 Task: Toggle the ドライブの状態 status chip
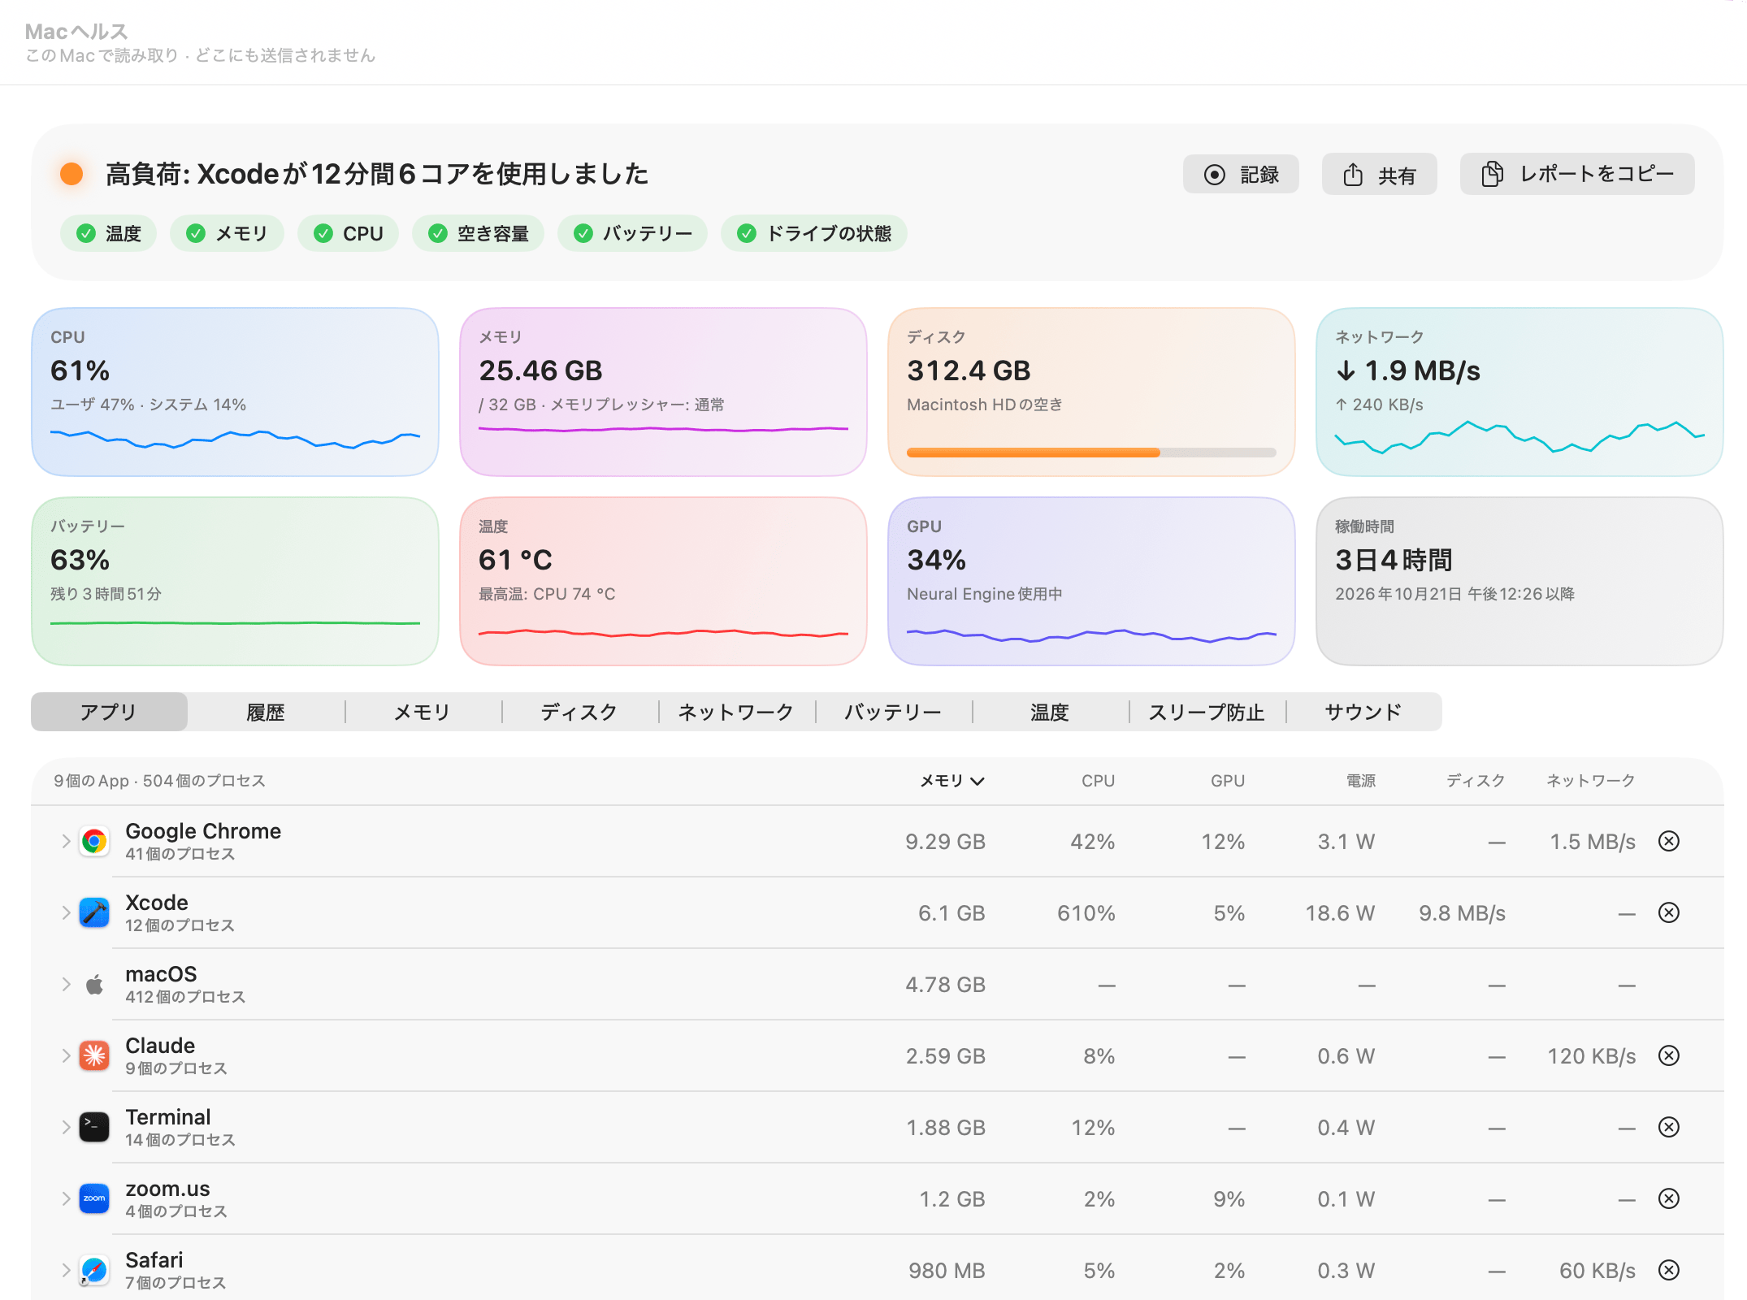pos(814,234)
